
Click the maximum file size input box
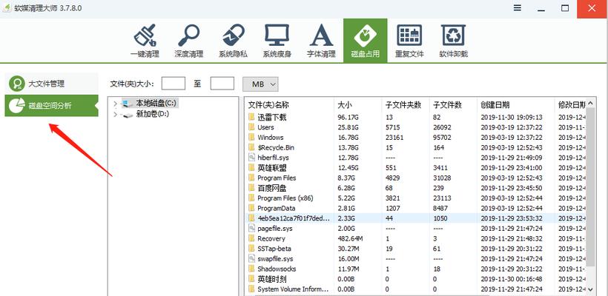pyautogui.click(x=222, y=84)
